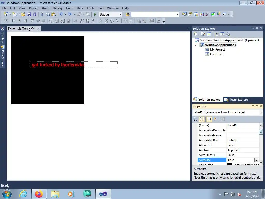Open the Extension Manager toolbar icon
265x199 pixels.
(218, 15)
